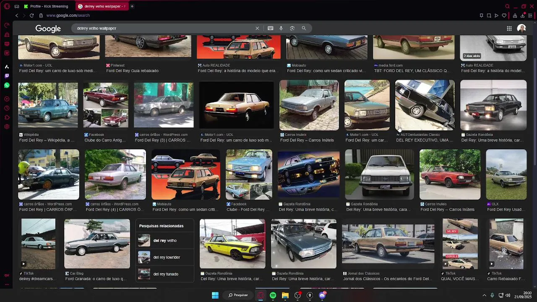Open File Explorer from taskbar
Viewport: 537px width, 302px height.
click(285, 295)
